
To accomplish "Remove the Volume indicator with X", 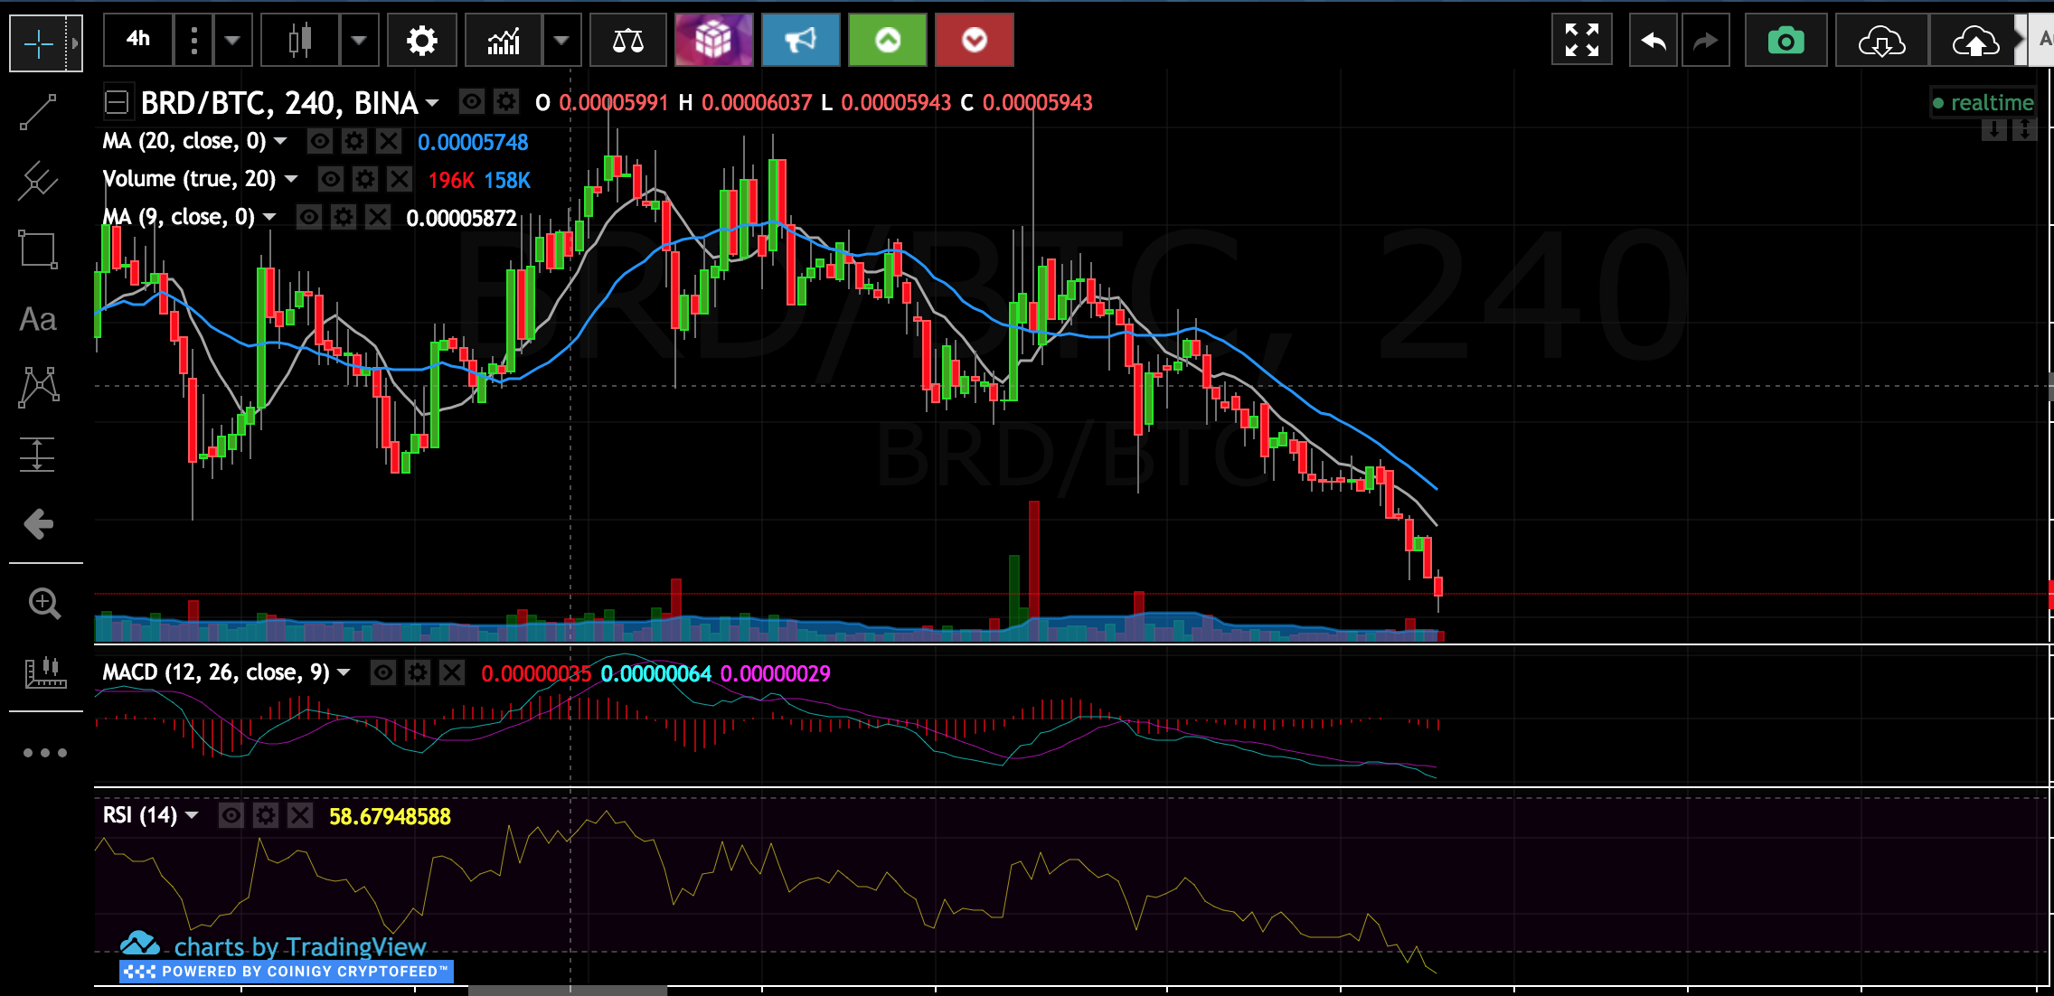I will point(400,179).
